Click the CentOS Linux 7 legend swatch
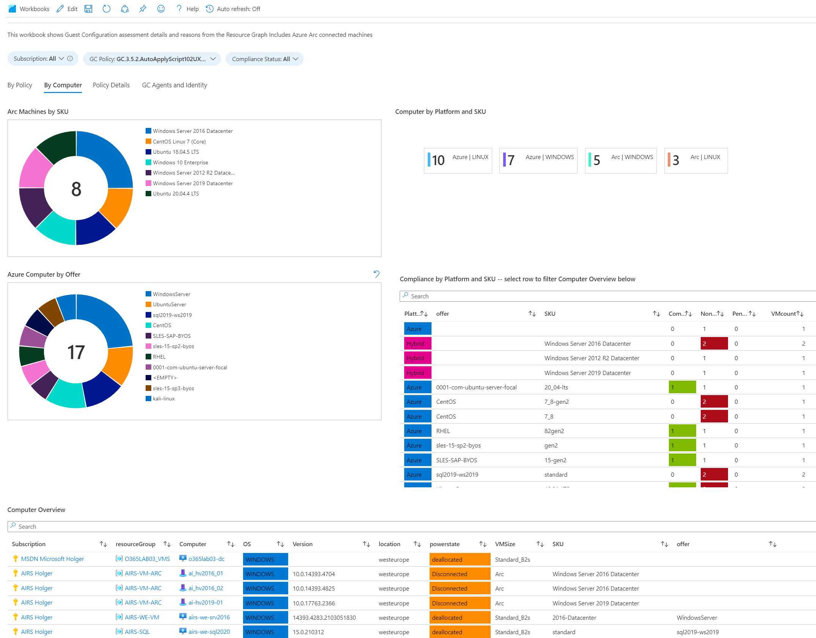This screenshot has height=638, width=816. point(149,141)
